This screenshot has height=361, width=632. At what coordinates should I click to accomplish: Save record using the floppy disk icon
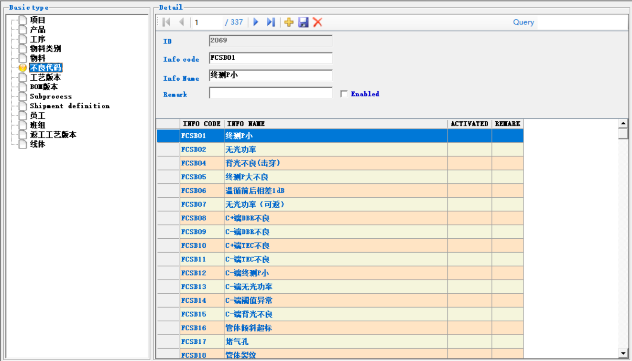[x=303, y=22]
